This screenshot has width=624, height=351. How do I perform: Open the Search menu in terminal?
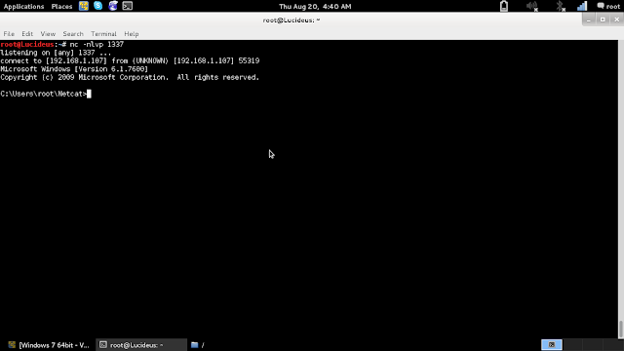pyautogui.click(x=73, y=34)
